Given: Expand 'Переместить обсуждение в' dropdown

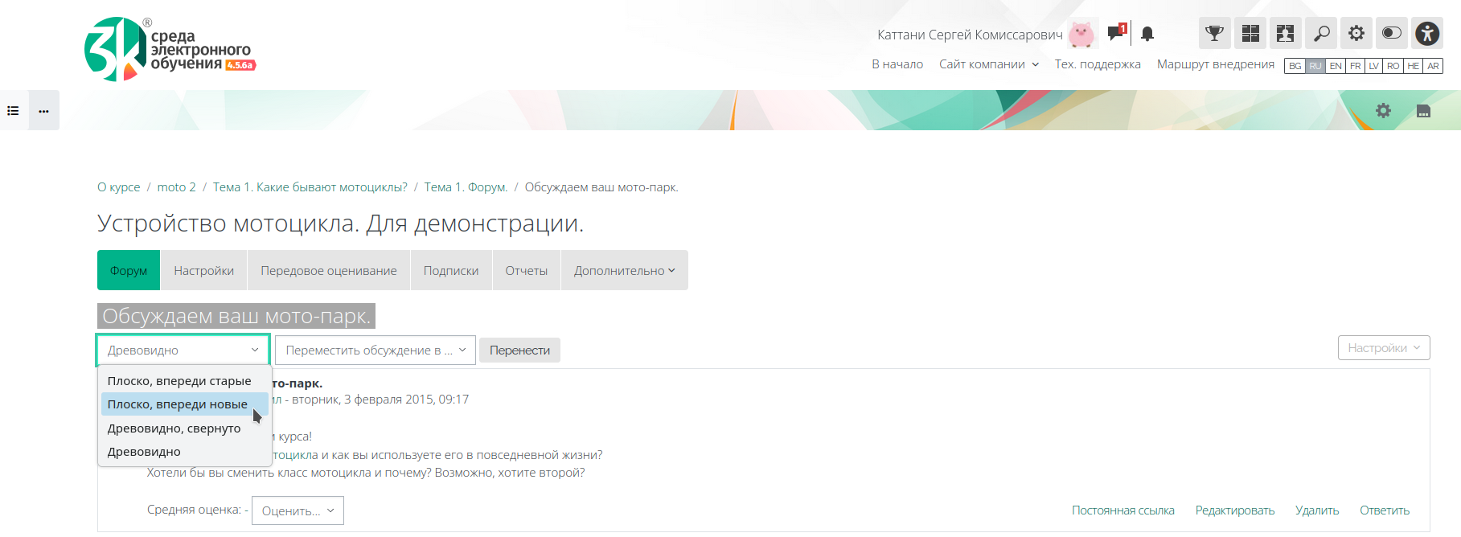Looking at the screenshot, I should [x=375, y=350].
